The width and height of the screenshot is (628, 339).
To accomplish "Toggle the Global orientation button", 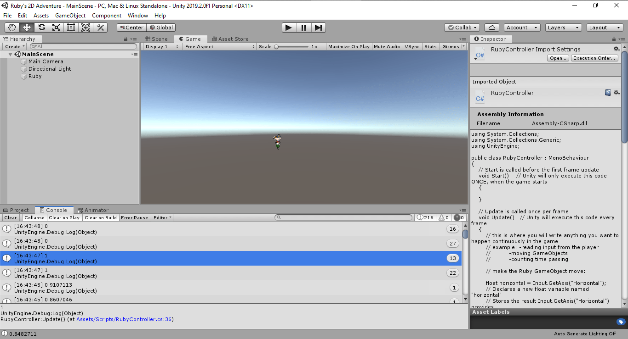I will [x=161, y=28].
